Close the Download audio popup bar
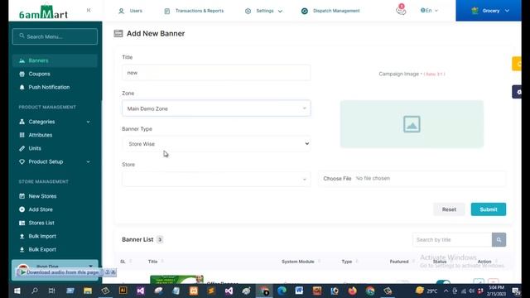 coord(113,272)
